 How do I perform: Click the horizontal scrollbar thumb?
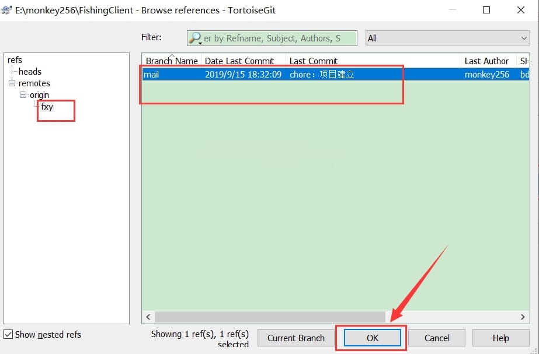270,317
